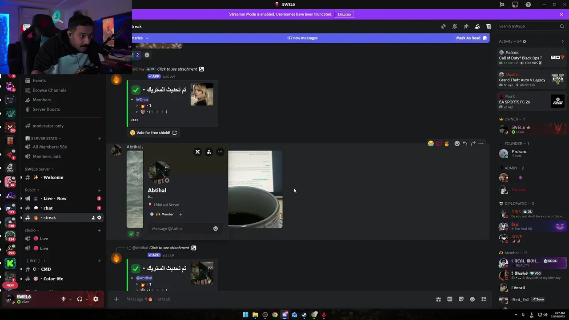Open Activity settings gear
This screenshot has height=320, width=569.
click(525, 41)
